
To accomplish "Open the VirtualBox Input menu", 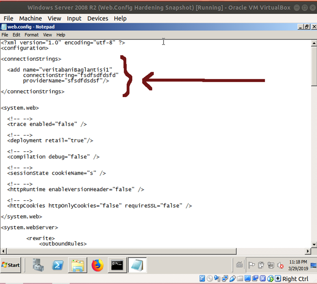I will click(x=74, y=18).
